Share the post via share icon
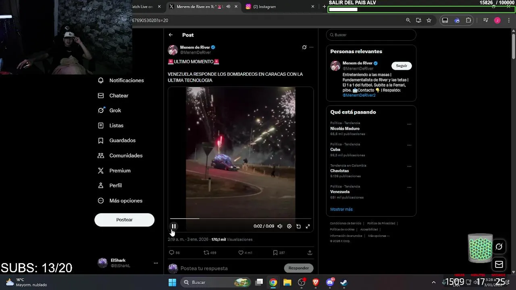516x290 pixels. (310, 253)
